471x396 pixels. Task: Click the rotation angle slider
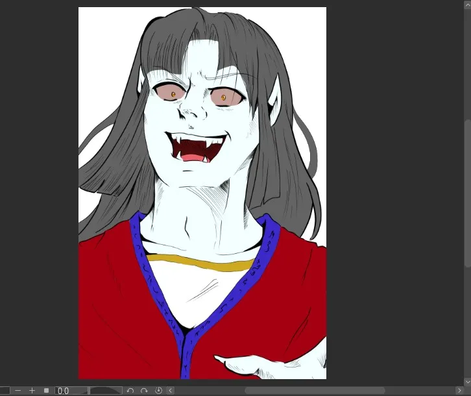pos(105,390)
